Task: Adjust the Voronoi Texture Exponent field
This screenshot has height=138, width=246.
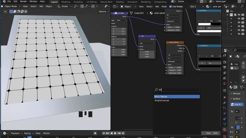Action: pyautogui.click(x=175, y=70)
